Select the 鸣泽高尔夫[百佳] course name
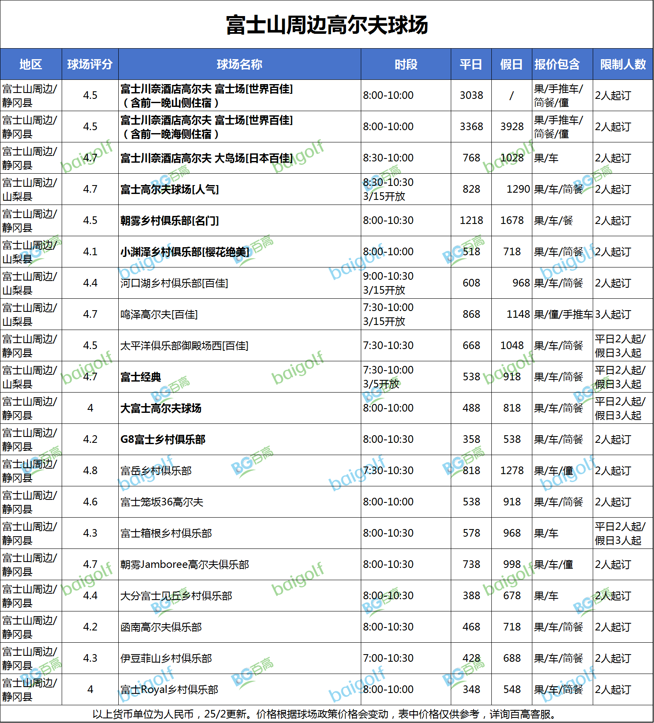The height and width of the screenshot is (723, 654). click(159, 314)
